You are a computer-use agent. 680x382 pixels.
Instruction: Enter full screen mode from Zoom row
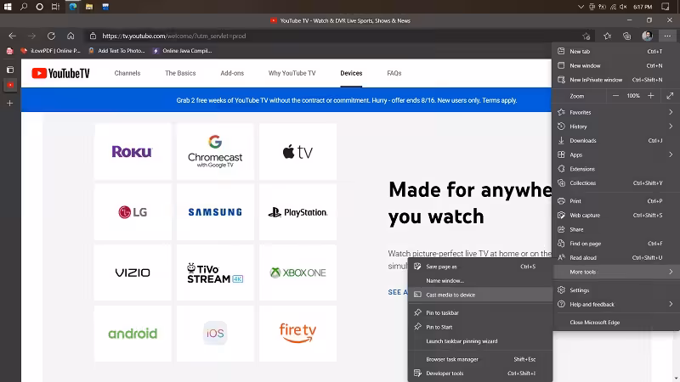pyautogui.click(x=670, y=96)
